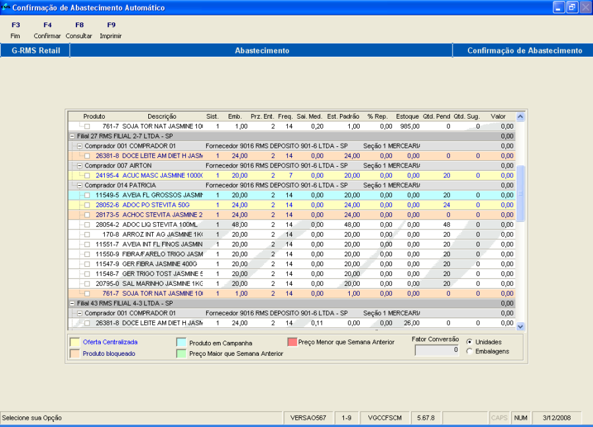Click the Estoque column header
This screenshot has height=427, width=593.
[x=407, y=117]
